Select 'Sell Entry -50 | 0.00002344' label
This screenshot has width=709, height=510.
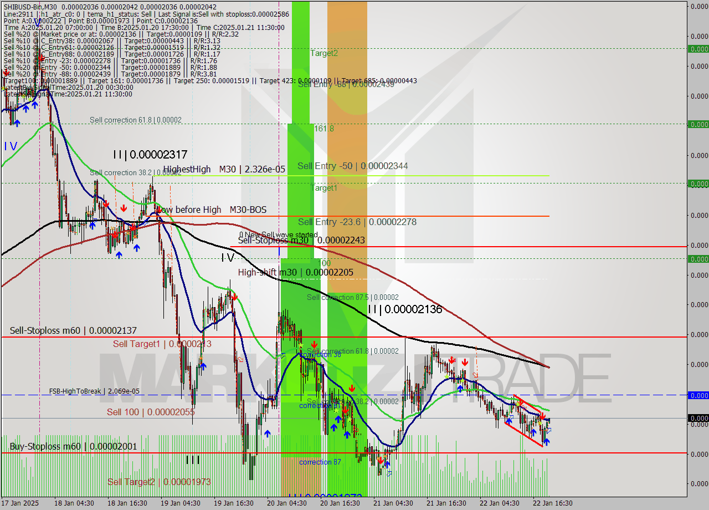coord(353,166)
